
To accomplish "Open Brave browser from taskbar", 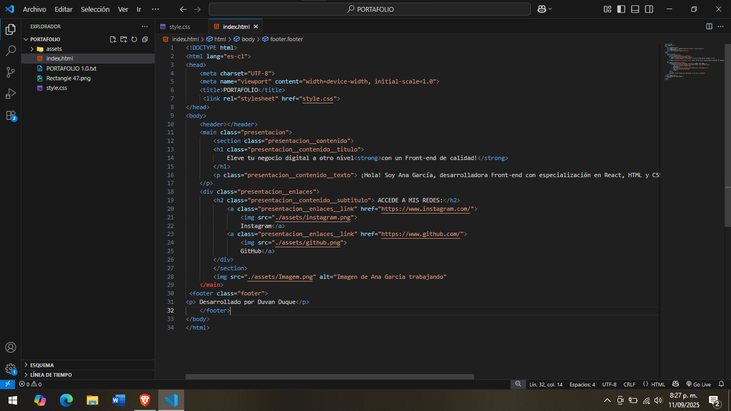I will pos(145,400).
